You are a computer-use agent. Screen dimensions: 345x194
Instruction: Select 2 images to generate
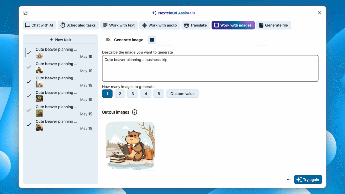120,94
